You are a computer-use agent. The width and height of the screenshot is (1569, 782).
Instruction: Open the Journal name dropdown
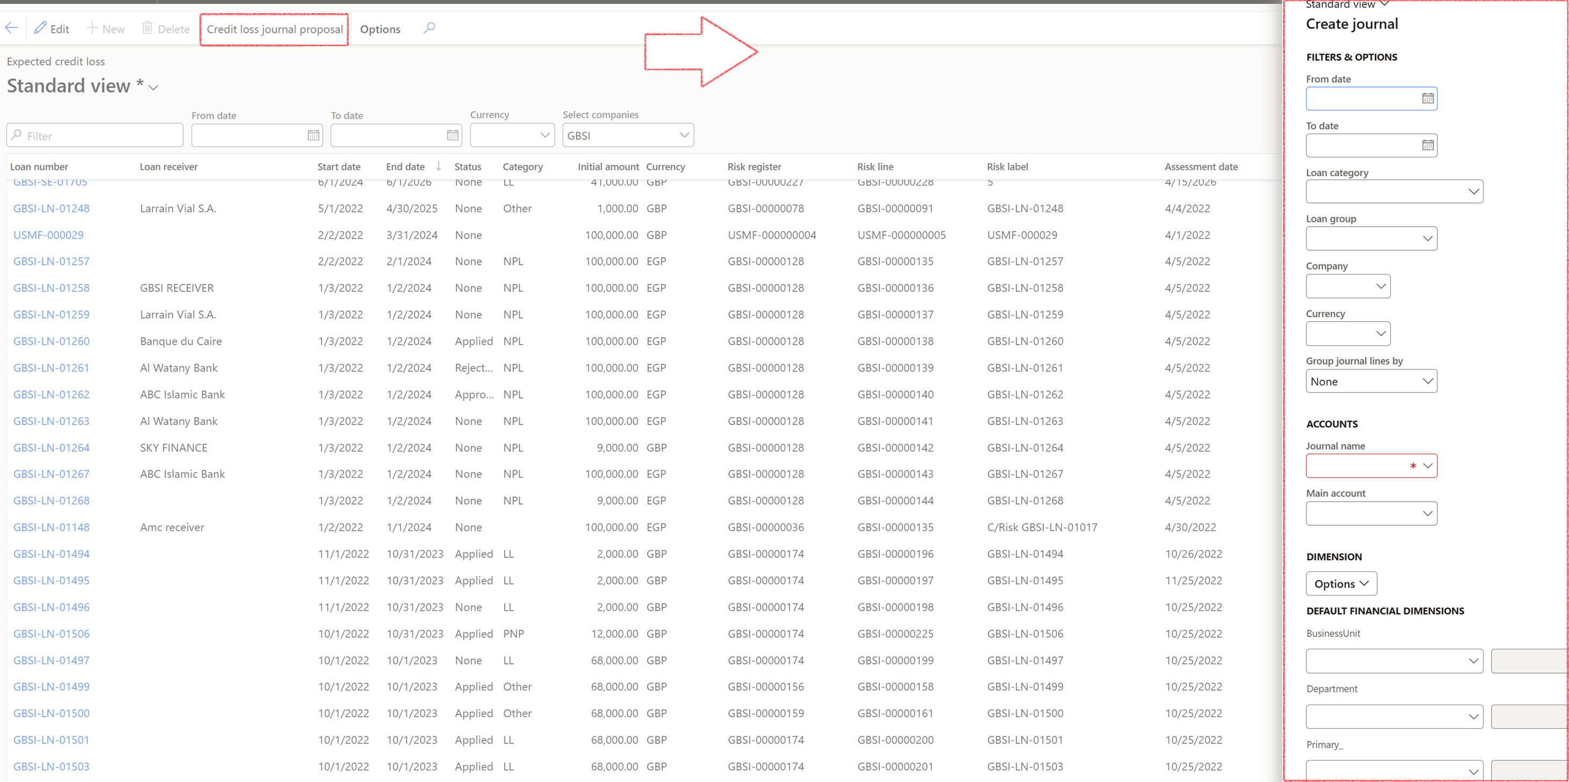1427,466
